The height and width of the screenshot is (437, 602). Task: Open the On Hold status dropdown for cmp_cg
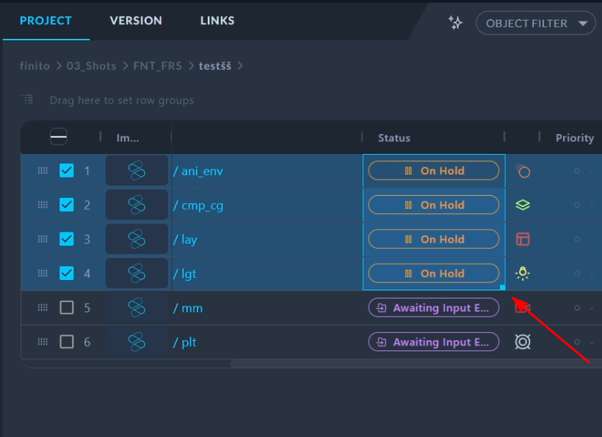pyautogui.click(x=433, y=205)
